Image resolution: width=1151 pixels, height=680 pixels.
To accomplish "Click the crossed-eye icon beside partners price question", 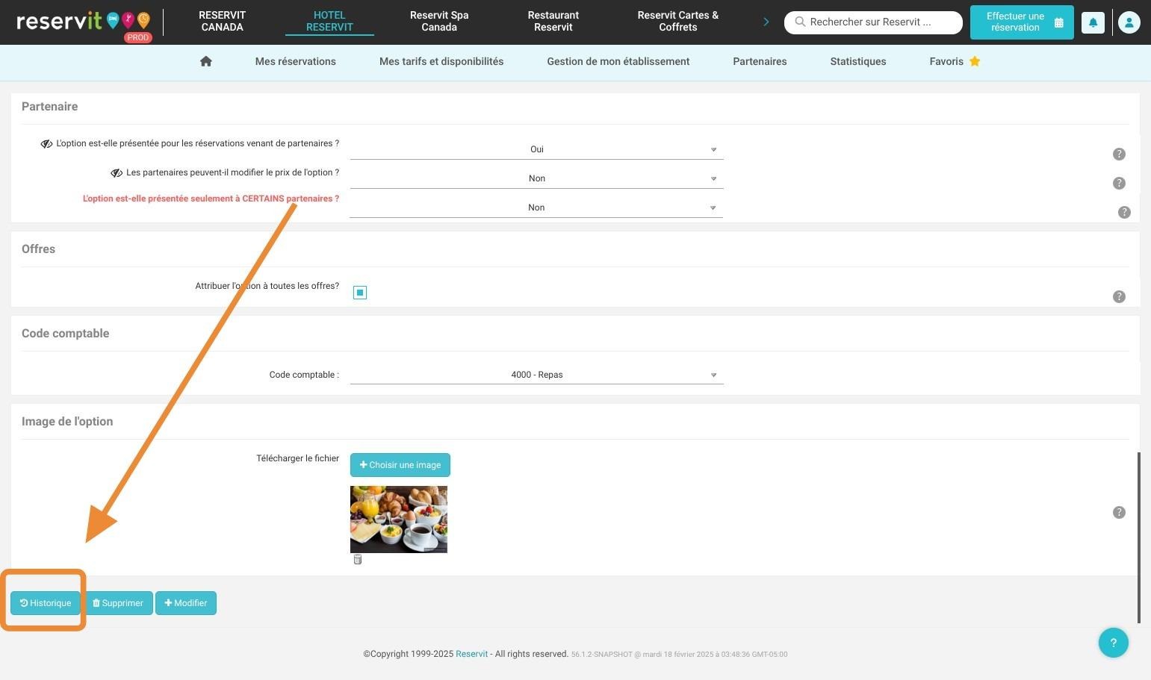I will pos(117,173).
